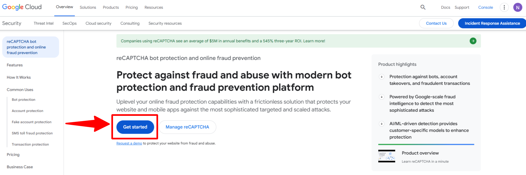Click the search magnifier icon
526x175 pixels.
pyautogui.click(x=423, y=7)
